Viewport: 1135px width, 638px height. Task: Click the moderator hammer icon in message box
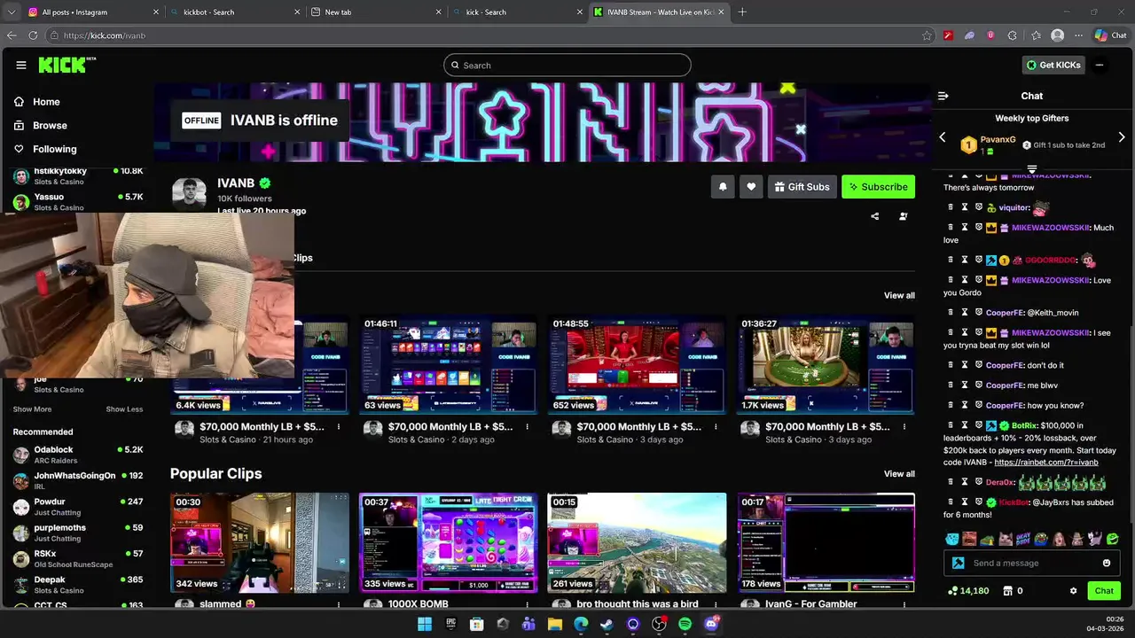(959, 563)
